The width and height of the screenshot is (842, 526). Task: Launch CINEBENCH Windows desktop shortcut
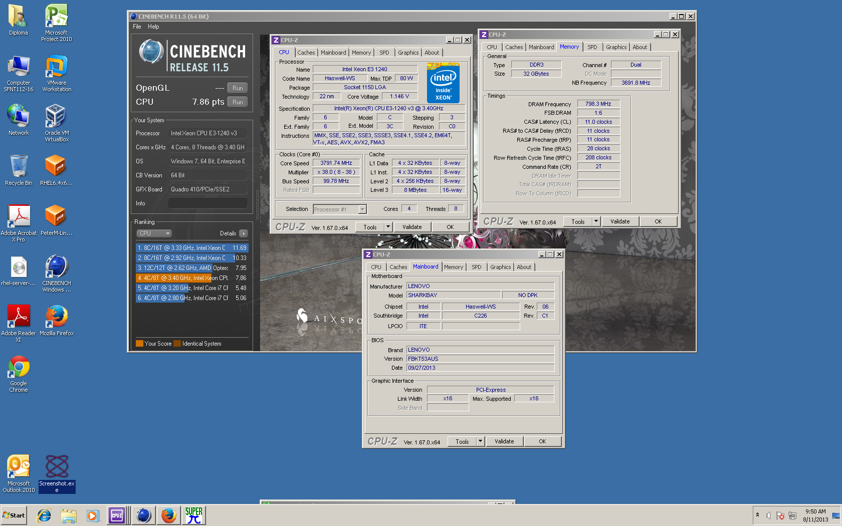pyautogui.click(x=56, y=273)
